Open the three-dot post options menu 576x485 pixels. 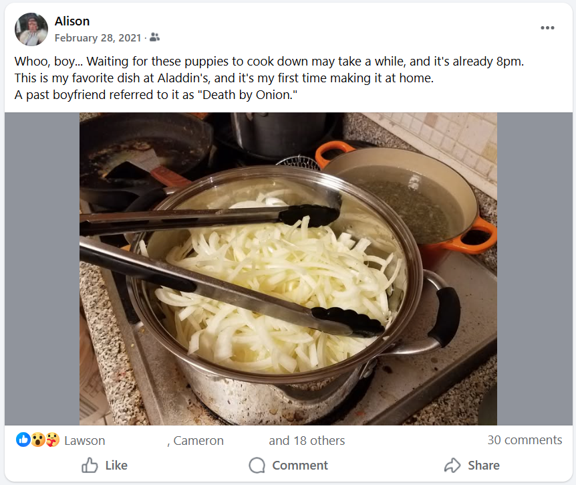pyautogui.click(x=547, y=28)
